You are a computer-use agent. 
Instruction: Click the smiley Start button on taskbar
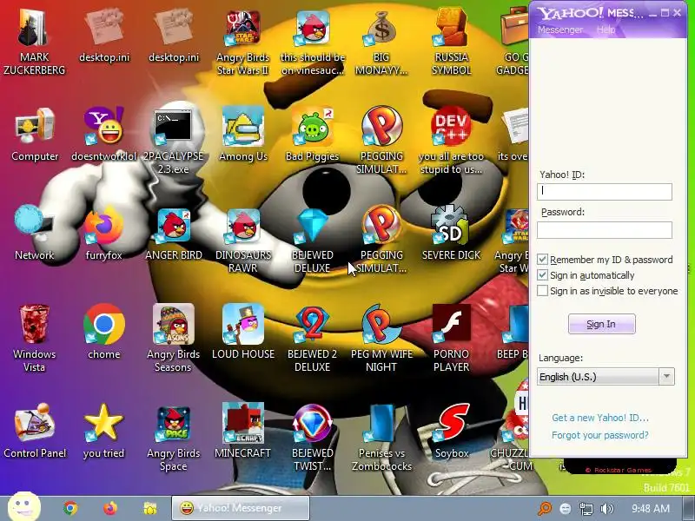pyautogui.click(x=24, y=507)
